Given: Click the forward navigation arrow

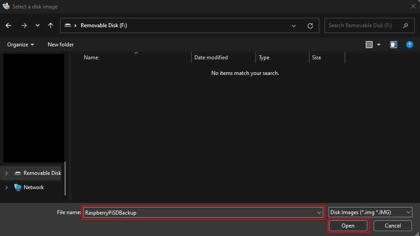Looking at the screenshot, I should pyautogui.click(x=24, y=25).
